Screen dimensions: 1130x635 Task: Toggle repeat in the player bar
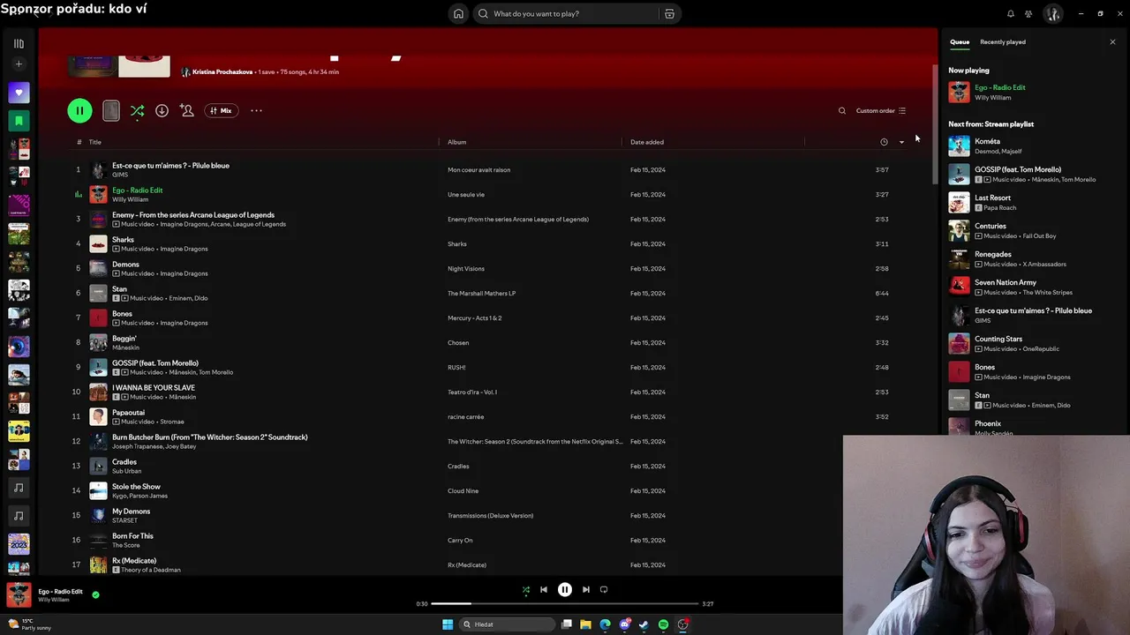[x=604, y=590]
